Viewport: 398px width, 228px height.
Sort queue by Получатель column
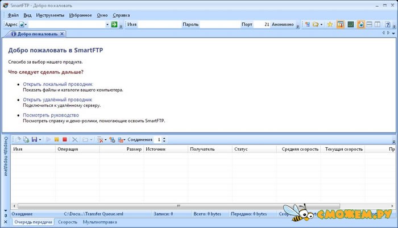pos(210,149)
